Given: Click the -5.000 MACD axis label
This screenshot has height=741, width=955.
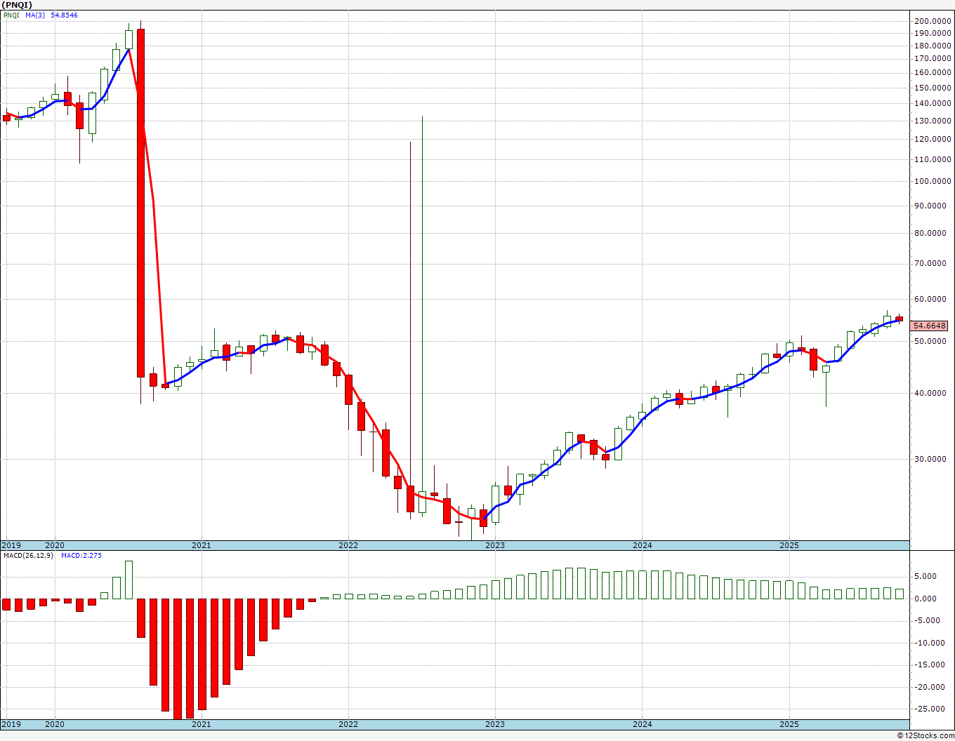Looking at the screenshot, I should 926,620.
